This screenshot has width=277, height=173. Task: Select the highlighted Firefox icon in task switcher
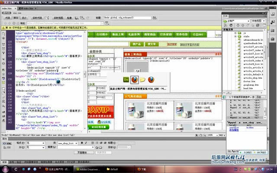click(x=135, y=80)
